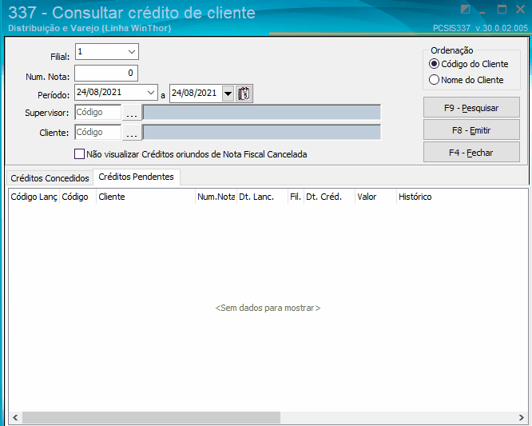Expand the Filial dropdown
Image resolution: width=532 pixels, height=426 pixels.
coord(132,52)
